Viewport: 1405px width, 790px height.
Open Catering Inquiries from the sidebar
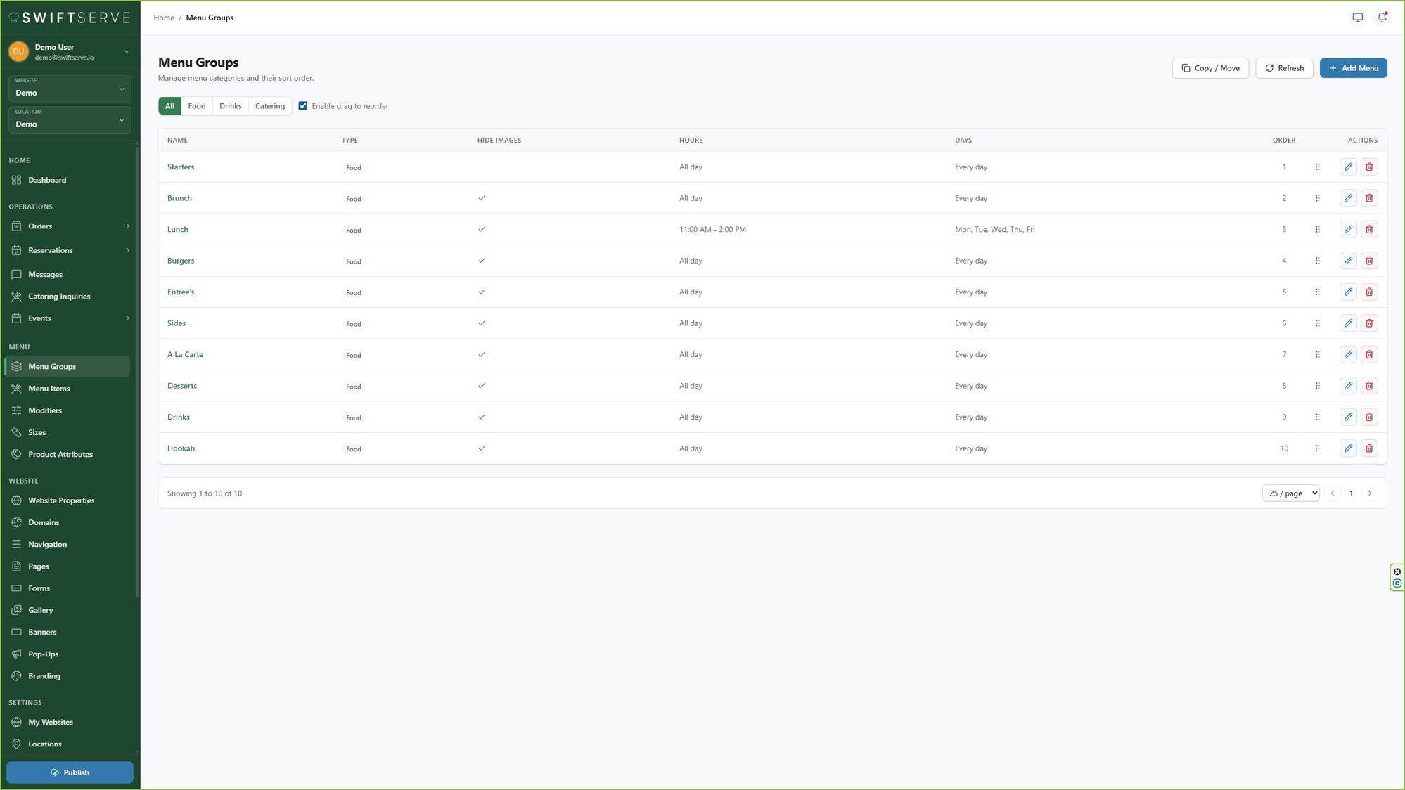(x=59, y=296)
